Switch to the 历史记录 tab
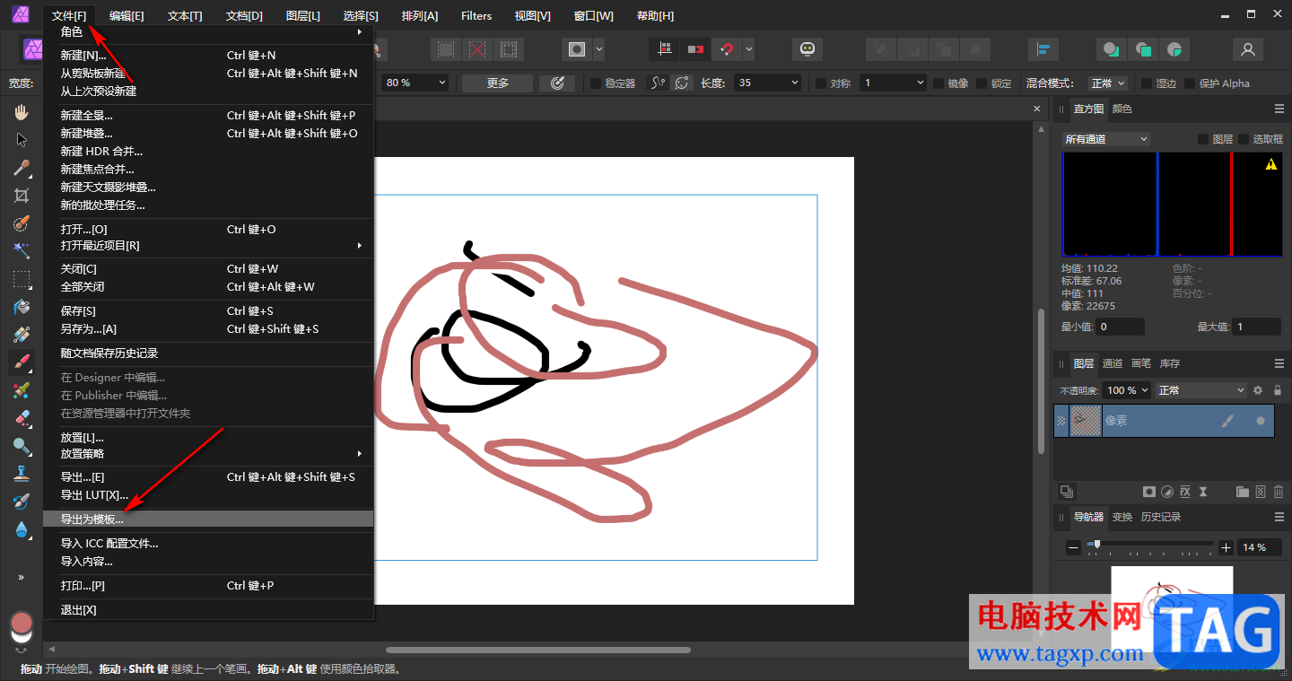Screen dimensions: 1292x681 point(1161,517)
